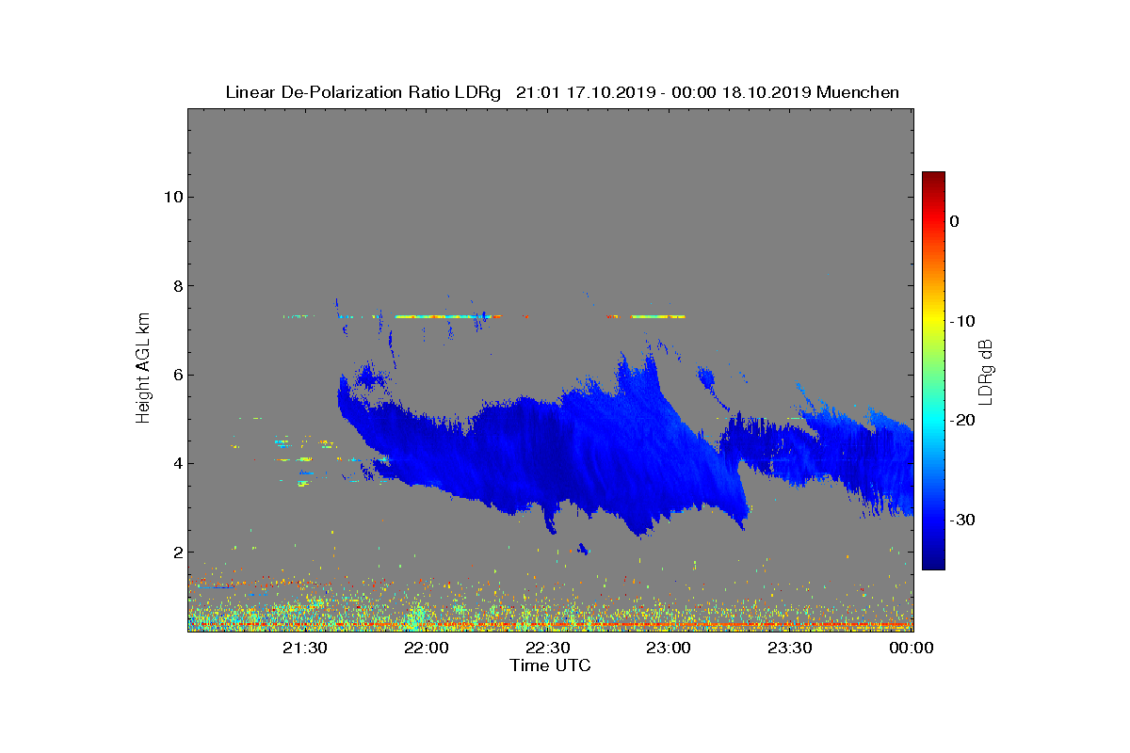The image size is (1130, 753).
Task: Click the 22:30 time tick label
Action: [549, 648]
